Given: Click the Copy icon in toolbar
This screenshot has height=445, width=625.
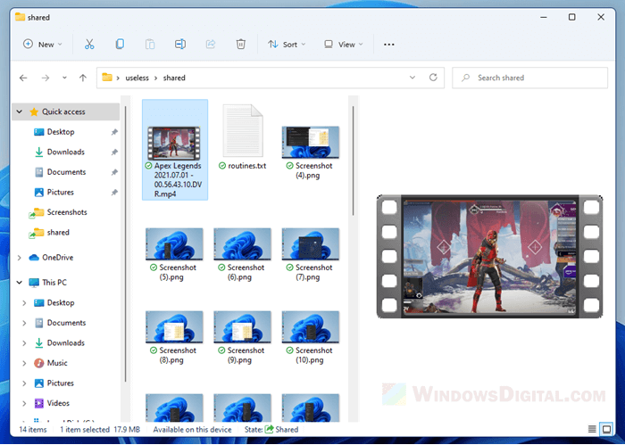Looking at the screenshot, I should (x=120, y=45).
